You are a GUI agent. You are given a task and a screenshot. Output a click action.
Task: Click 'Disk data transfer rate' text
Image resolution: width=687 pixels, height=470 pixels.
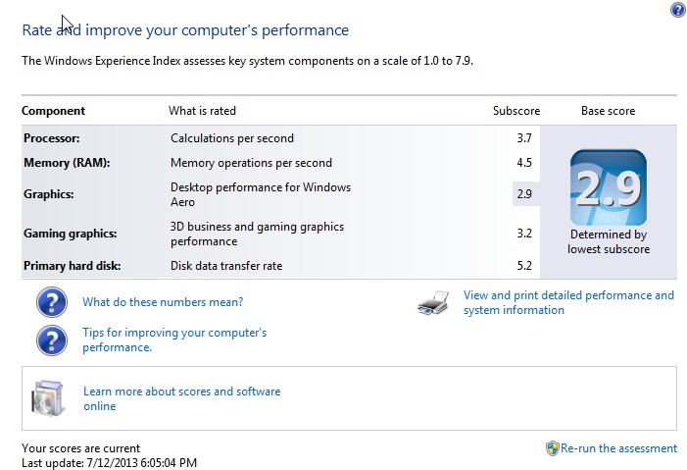(226, 266)
